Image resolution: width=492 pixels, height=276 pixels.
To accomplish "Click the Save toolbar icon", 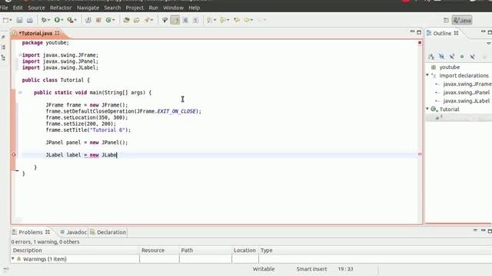I will [19, 20].
